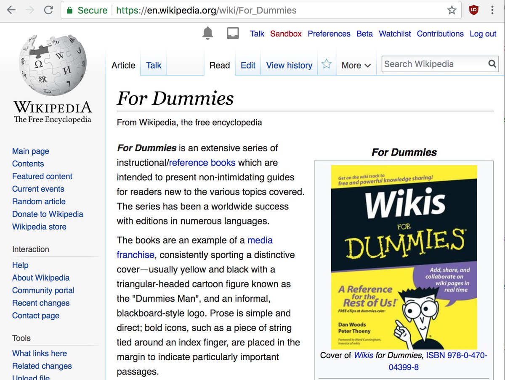Click the browser back arrow

click(11, 10)
